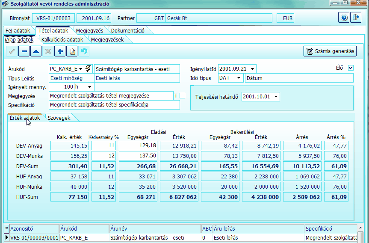Viewport: 369px width, 243px height.
Task: Click the row indicator arrow in grid
Action: [6, 237]
